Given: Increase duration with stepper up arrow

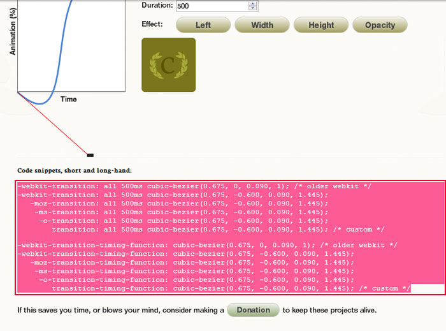Looking at the screenshot, I should (x=252, y=3).
